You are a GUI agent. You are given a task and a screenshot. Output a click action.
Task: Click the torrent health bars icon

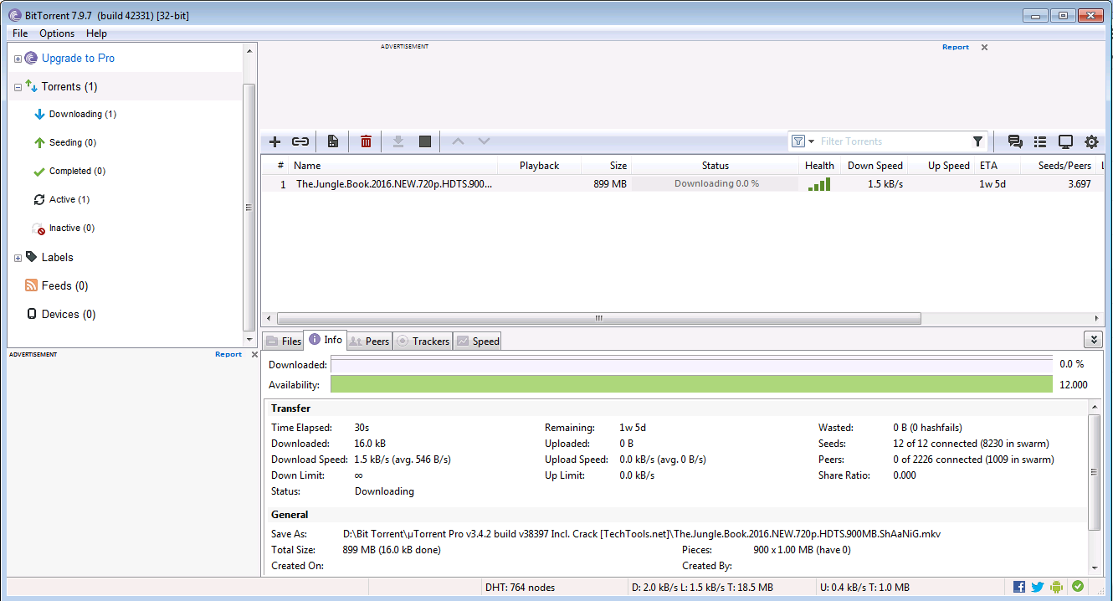(819, 184)
